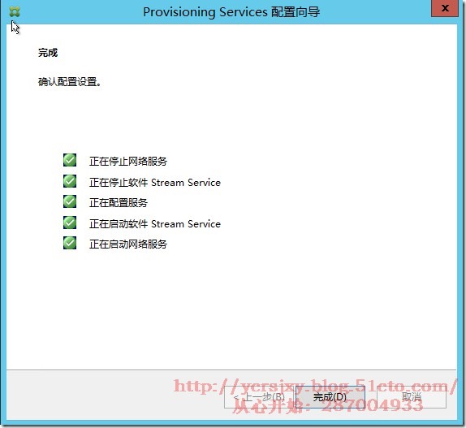Image resolution: width=466 pixels, height=428 pixels.
Task: Click the 上一步(B) back button
Action: point(259,397)
